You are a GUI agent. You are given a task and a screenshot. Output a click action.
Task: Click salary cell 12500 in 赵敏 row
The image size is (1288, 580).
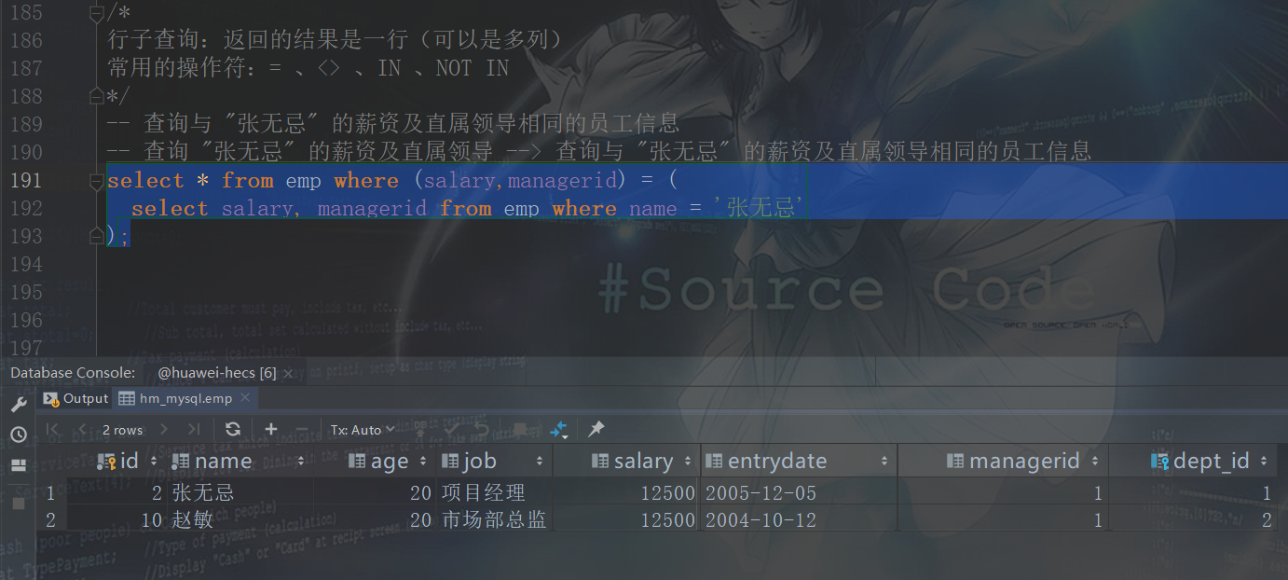click(667, 520)
